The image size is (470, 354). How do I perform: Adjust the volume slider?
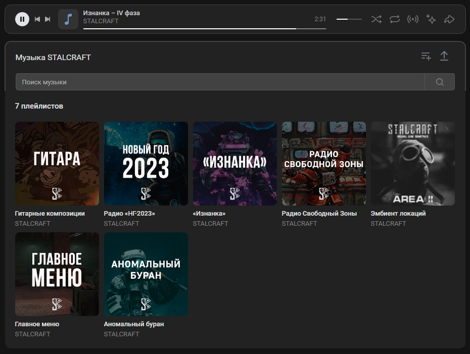click(x=349, y=19)
